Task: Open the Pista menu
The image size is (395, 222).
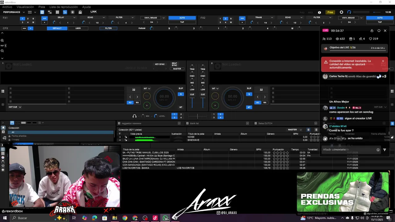Action: coord(42,7)
